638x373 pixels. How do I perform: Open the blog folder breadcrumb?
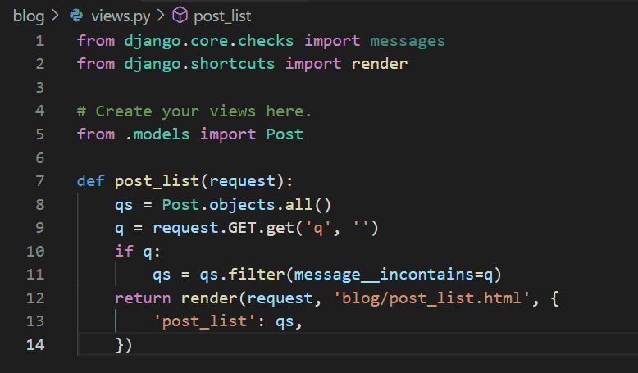pos(29,16)
